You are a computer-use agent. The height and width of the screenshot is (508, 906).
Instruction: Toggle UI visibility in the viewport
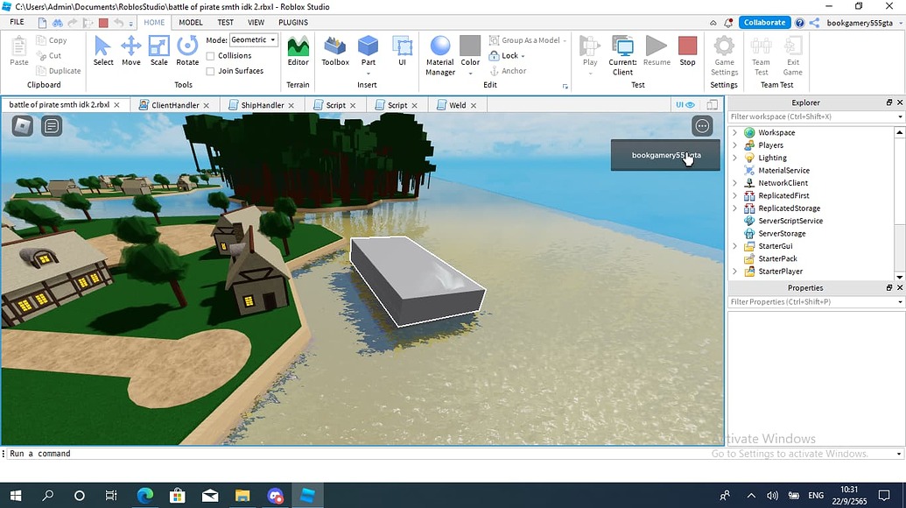pos(685,104)
